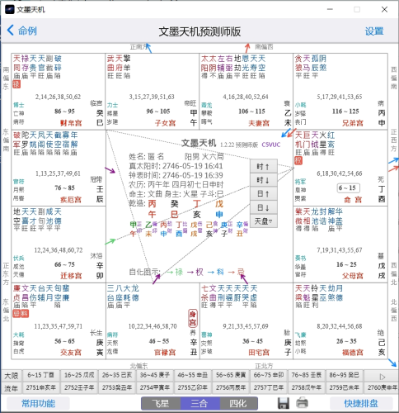Viewport: 399px width, 413px height.
Task: Click the 身宫 red badge
Action: tap(193, 318)
